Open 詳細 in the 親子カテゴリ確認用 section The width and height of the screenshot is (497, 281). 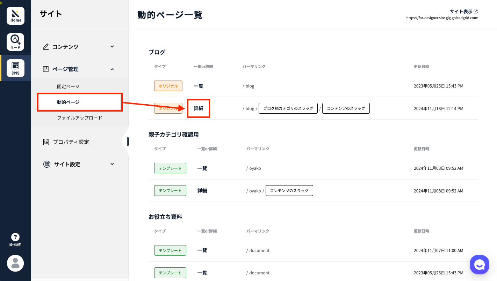point(202,191)
